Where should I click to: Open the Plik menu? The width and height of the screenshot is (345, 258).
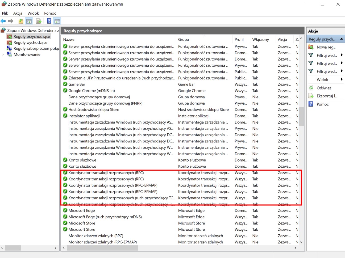click(x=5, y=13)
